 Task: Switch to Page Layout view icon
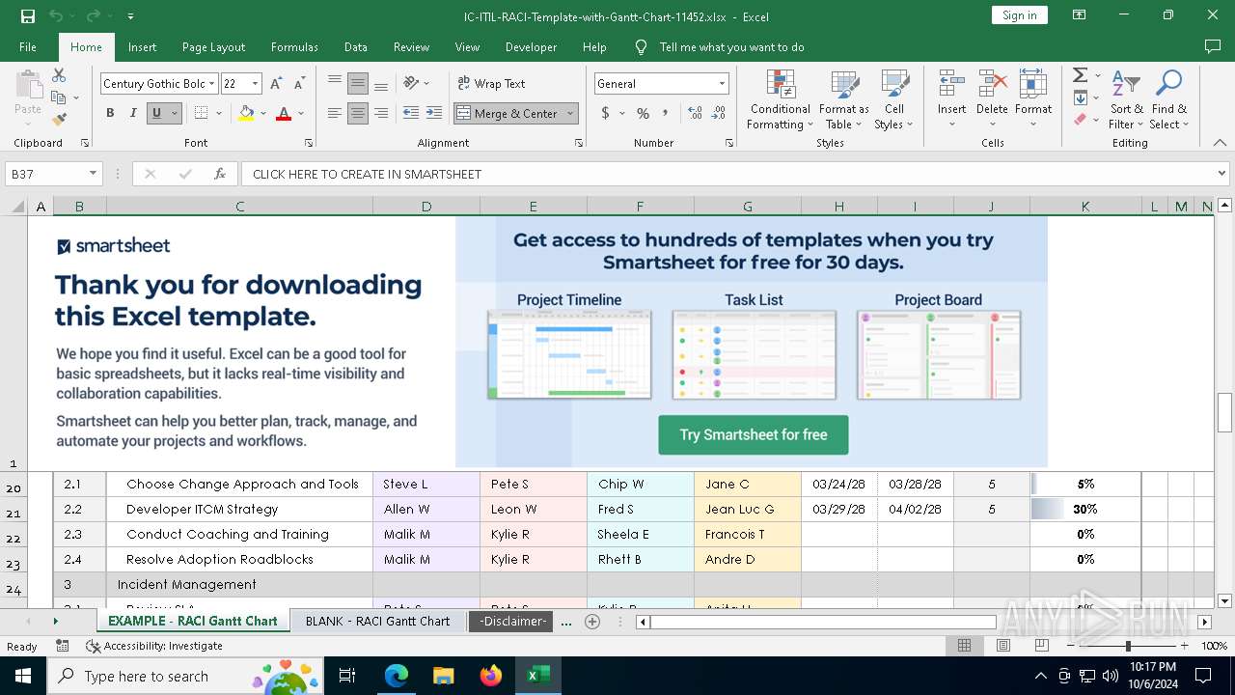(1003, 646)
